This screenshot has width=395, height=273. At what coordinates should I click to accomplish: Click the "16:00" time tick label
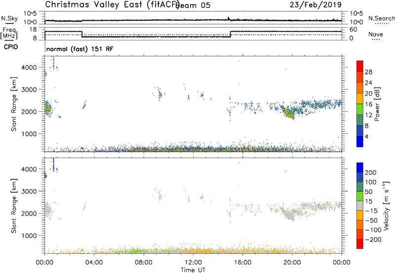(x=242, y=262)
